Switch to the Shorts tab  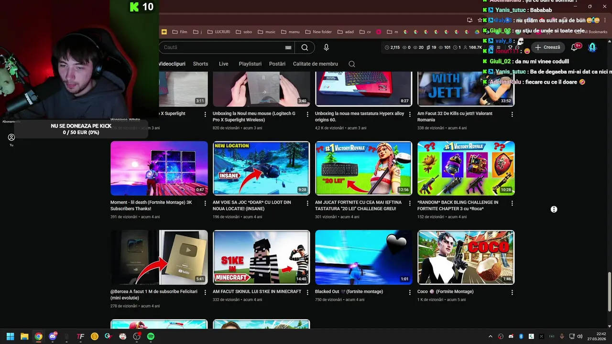coord(200,64)
